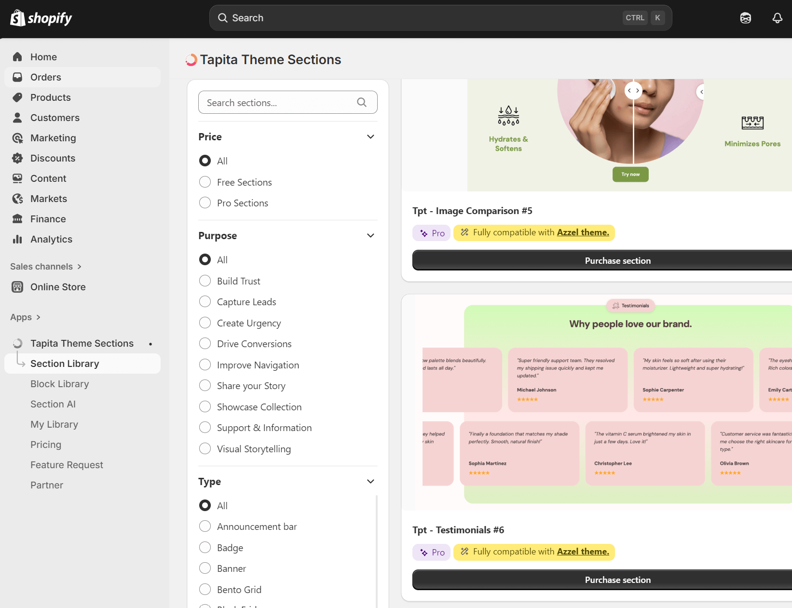Open the Azzel theme link

[x=582, y=552]
